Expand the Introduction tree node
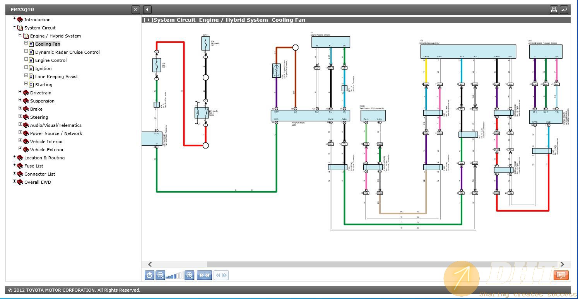This screenshot has height=299, width=578. pyautogui.click(x=14, y=19)
